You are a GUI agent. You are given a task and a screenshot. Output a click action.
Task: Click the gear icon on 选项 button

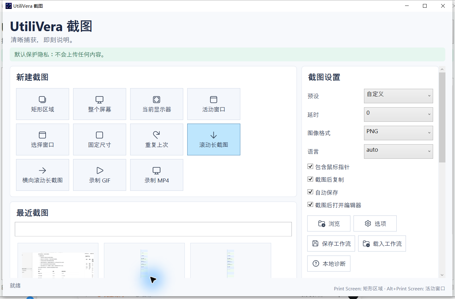(368, 223)
